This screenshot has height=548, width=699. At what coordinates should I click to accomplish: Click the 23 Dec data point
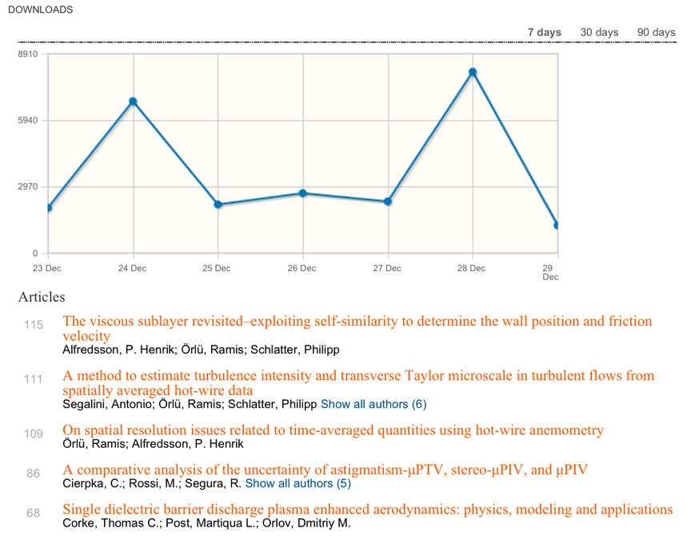[x=49, y=208]
